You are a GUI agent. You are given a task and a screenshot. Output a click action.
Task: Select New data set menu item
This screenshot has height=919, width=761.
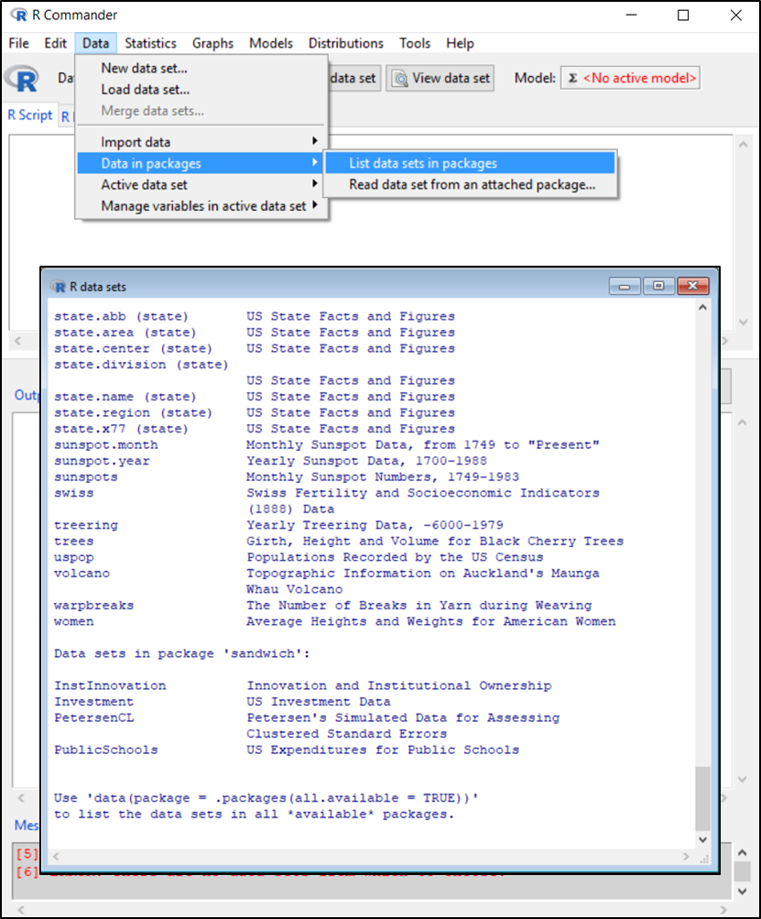144,68
